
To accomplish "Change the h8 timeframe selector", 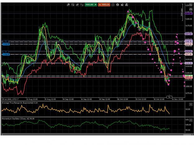I will click(82, 5).
